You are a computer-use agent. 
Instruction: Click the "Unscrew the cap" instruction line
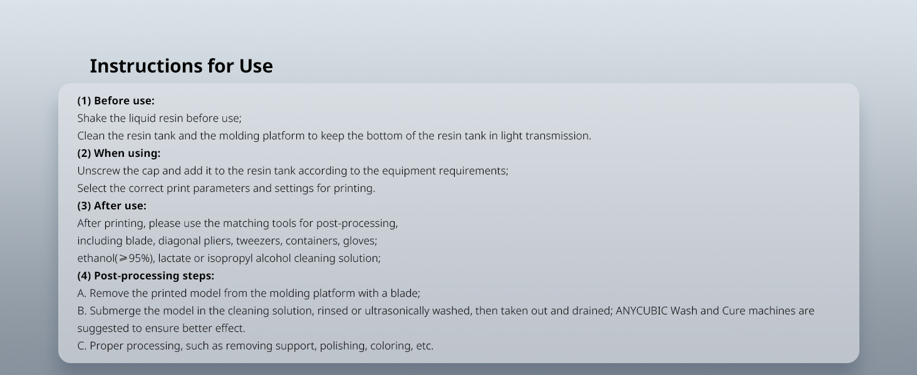[x=293, y=171]
